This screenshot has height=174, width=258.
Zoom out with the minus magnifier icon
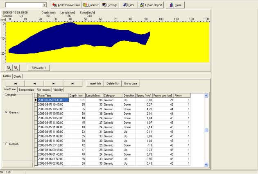click(9, 68)
